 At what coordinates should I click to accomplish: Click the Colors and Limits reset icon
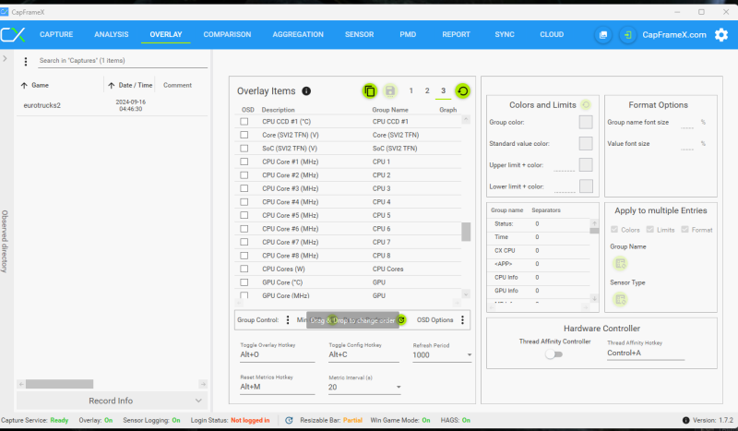click(x=586, y=104)
